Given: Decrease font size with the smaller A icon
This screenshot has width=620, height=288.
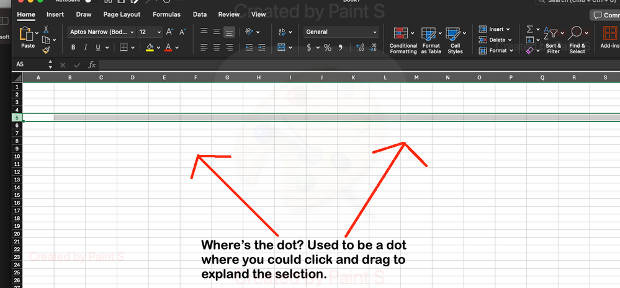Looking at the screenshot, I should [182, 32].
